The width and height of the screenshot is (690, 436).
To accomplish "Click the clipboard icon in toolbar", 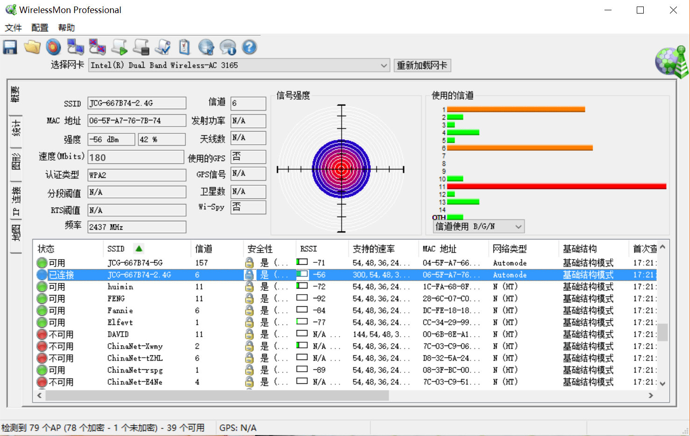I will click(x=185, y=47).
